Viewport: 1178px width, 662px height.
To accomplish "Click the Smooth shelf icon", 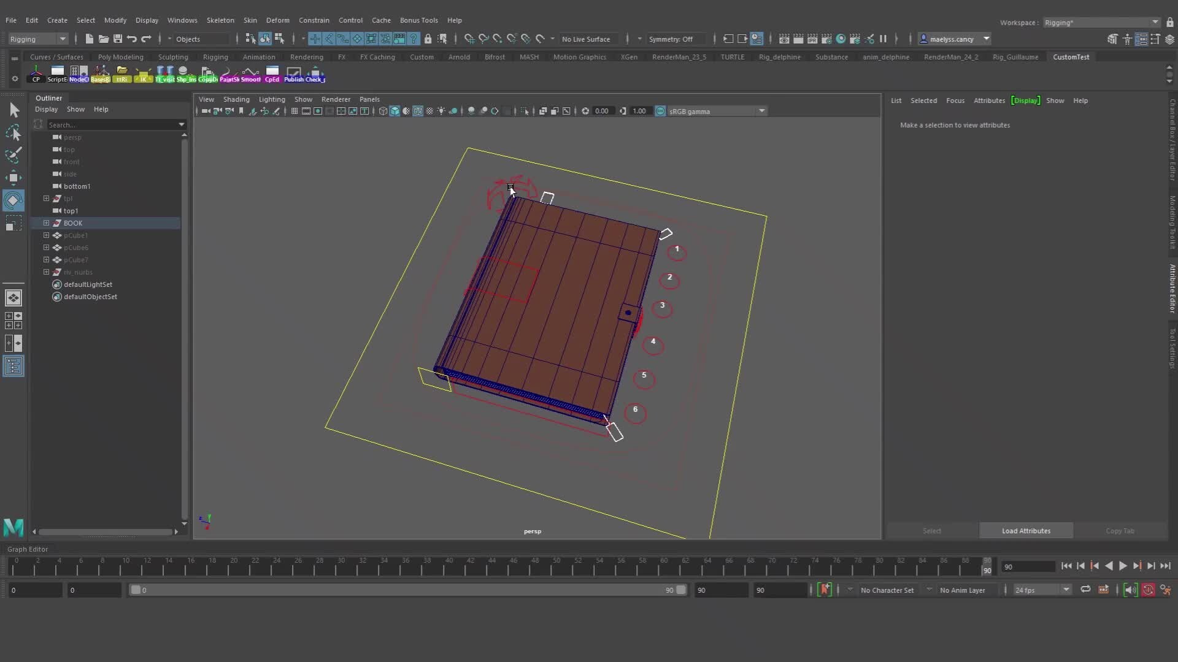I will 250,74.
